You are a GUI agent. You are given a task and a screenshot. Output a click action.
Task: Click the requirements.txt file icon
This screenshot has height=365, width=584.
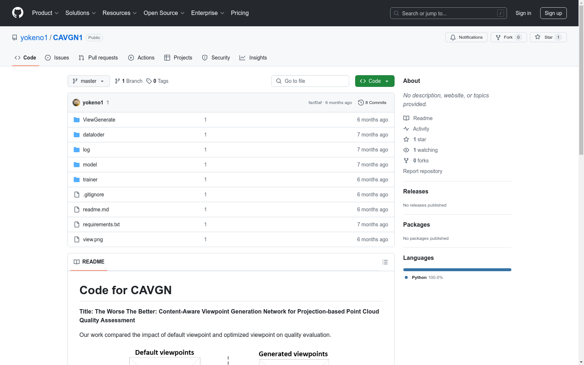click(77, 224)
